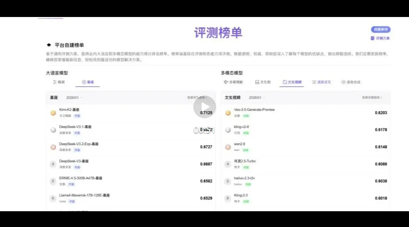
Task: Switch to the 多模理解 tab
Action: (233, 82)
